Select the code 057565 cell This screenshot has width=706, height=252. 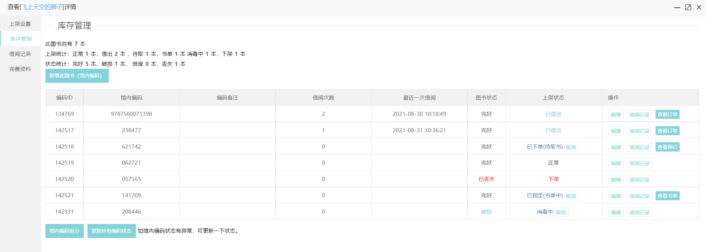[131, 179]
